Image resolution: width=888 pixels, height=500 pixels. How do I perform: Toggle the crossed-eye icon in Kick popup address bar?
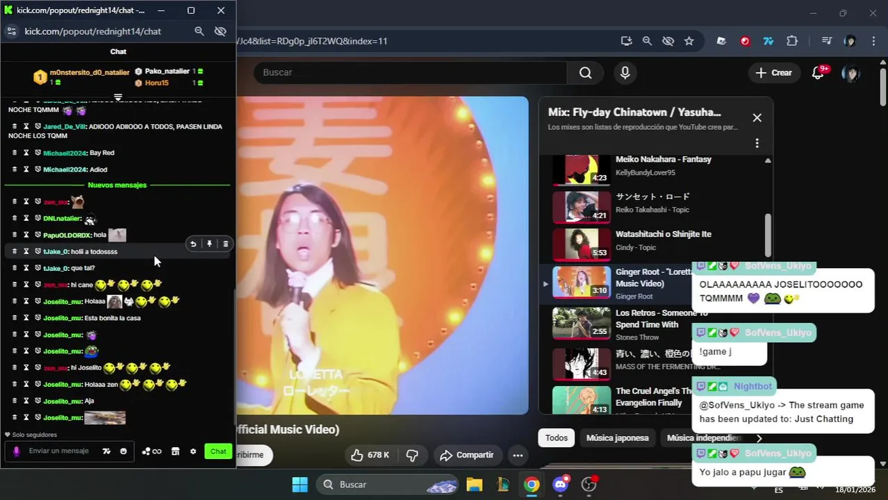point(221,31)
